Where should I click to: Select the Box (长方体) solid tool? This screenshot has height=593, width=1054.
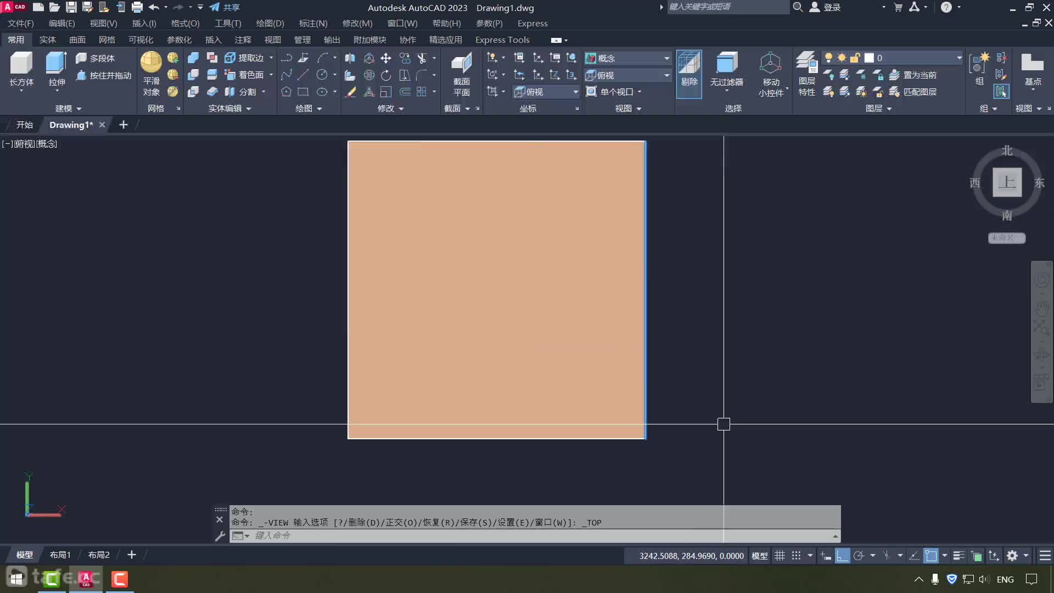pos(21,69)
